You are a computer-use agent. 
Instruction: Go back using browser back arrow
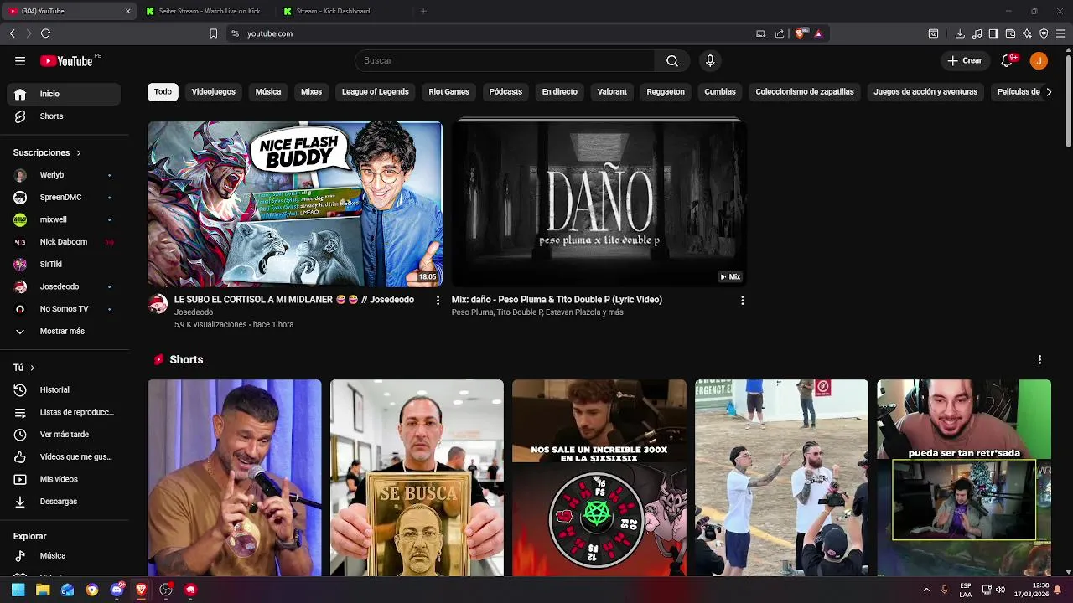(12, 33)
